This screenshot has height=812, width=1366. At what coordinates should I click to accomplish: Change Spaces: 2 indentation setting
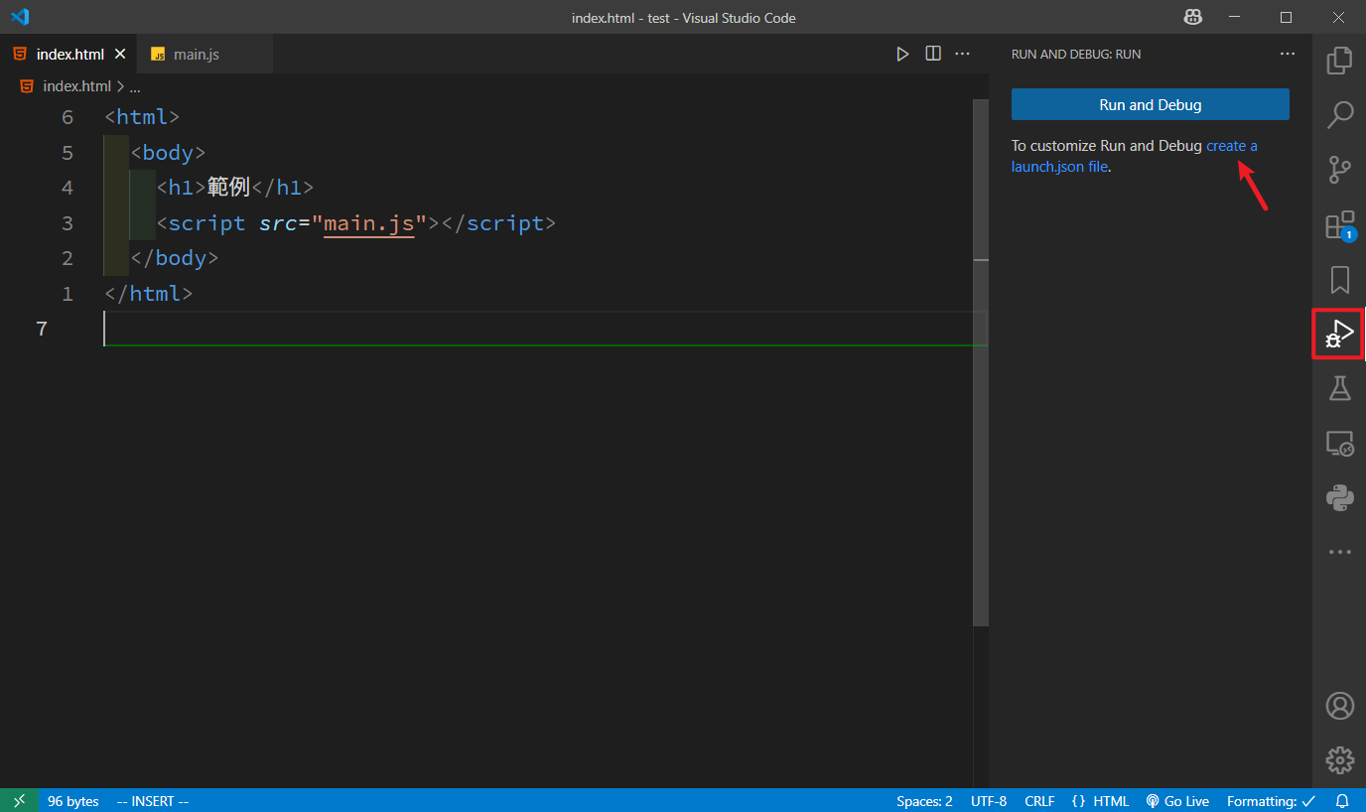click(x=924, y=801)
